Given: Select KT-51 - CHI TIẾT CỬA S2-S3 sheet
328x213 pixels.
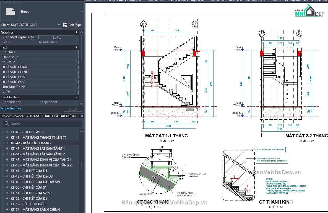Looking at the screenshot, I should (31, 193).
